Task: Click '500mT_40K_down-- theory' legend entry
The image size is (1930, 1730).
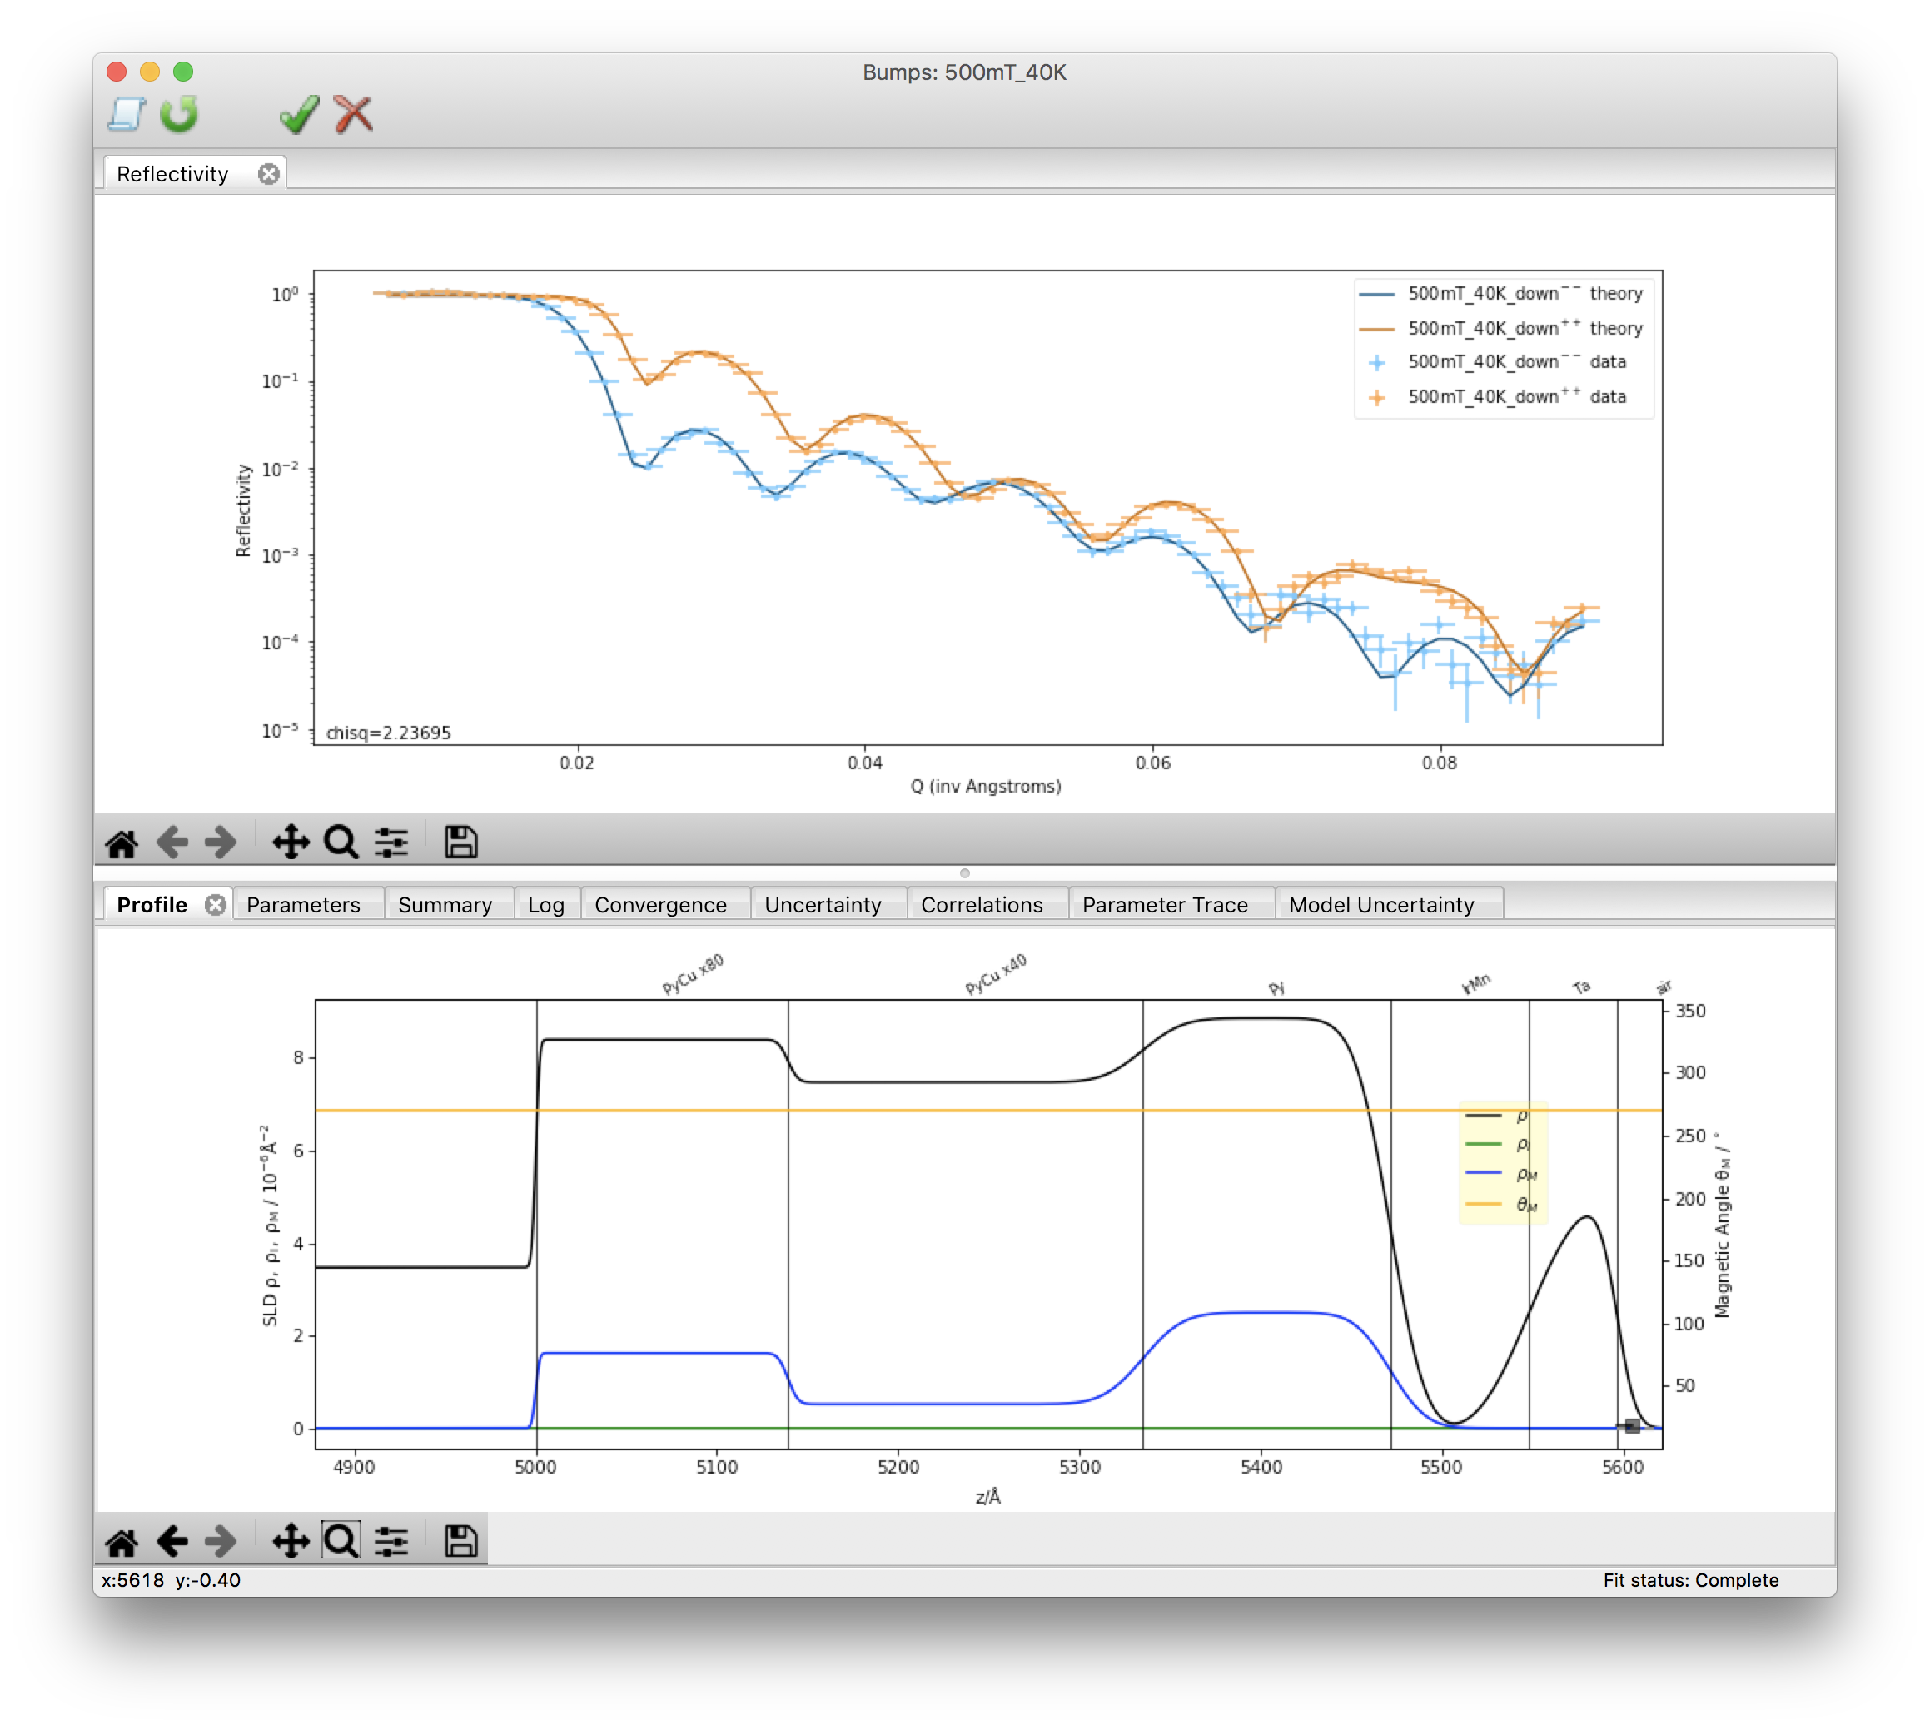Action: pos(1502,294)
